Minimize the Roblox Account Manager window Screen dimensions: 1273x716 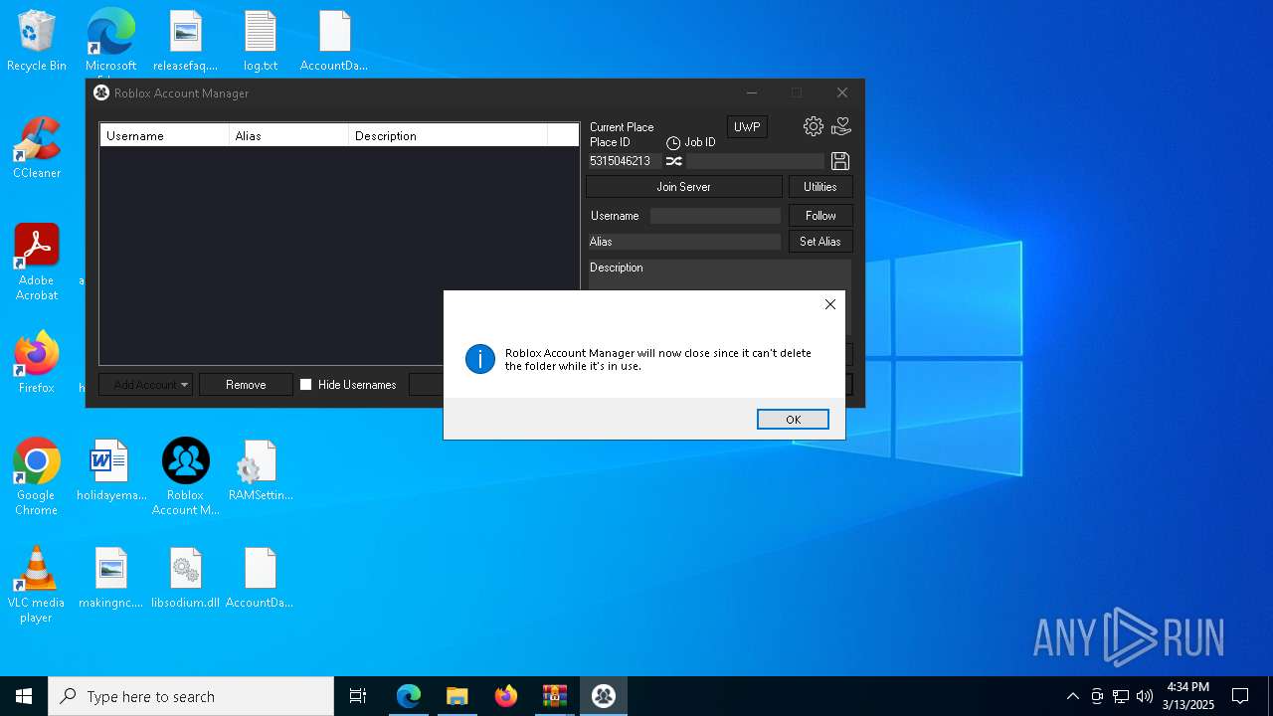point(752,92)
